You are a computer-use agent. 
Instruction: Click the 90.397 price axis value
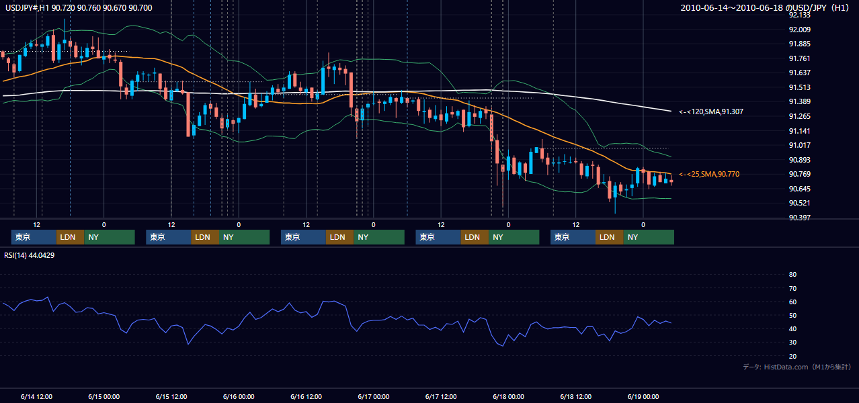tap(799, 218)
